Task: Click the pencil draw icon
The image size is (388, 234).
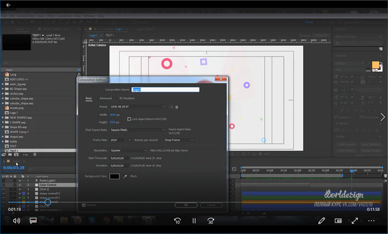Action: [x=321, y=221]
